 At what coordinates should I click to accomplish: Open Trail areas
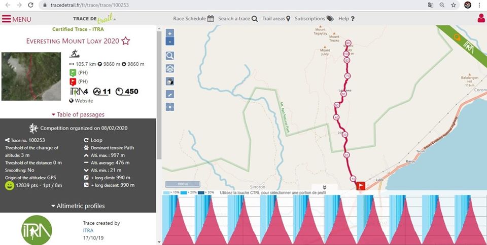(276, 19)
